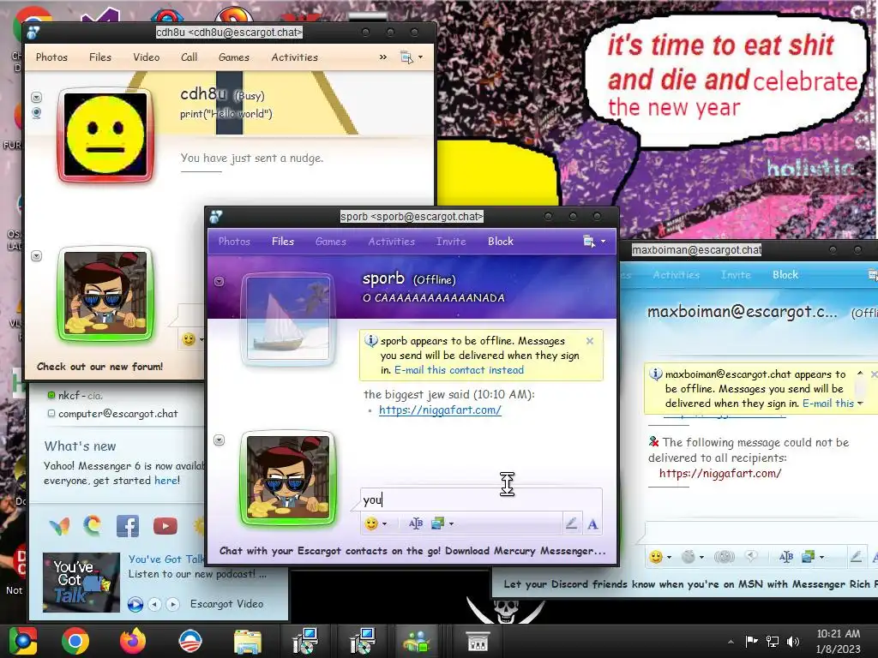Click the background image icon in sporb chat
Image resolution: width=878 pixels, height=658 pixels.
coord(438,523)
